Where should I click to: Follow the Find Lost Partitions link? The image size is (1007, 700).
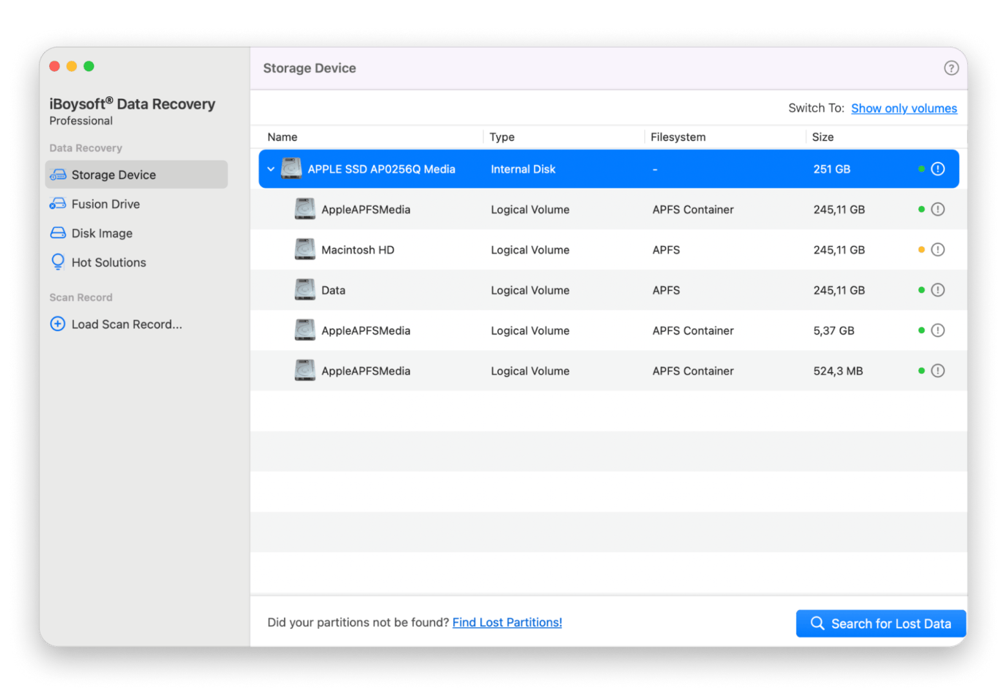[507, 623]
